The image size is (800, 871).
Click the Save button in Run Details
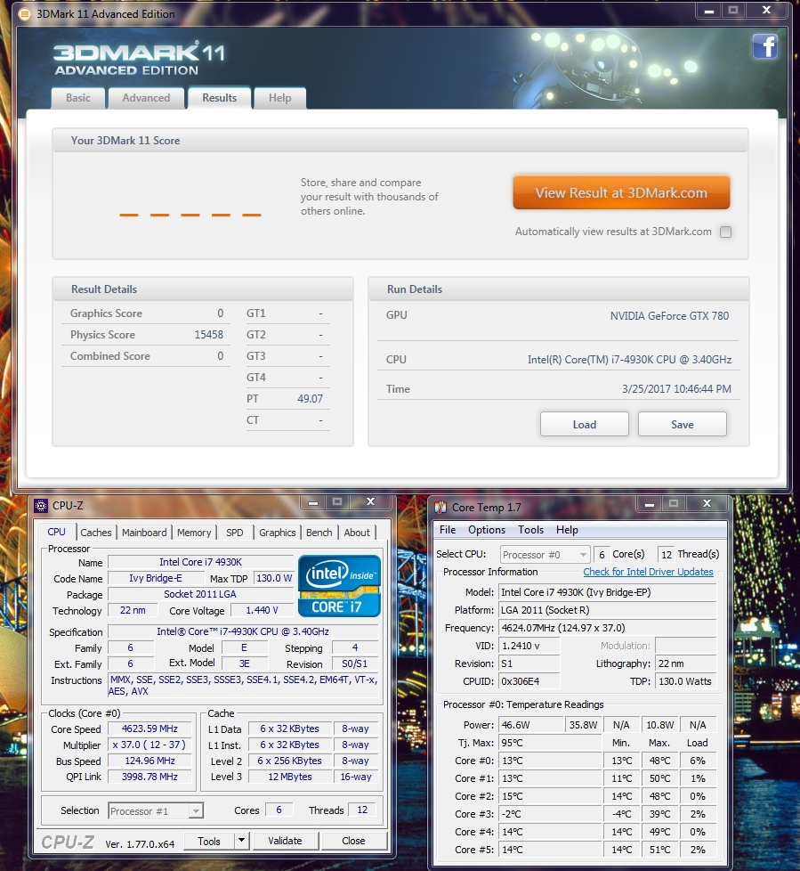coord(683,425)
